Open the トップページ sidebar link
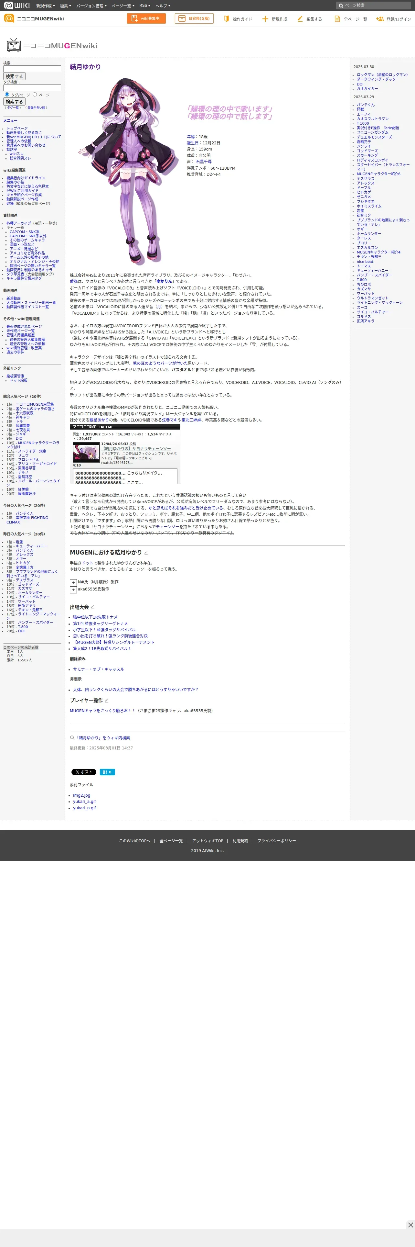The width and height of the screenshot is (415, 1247). pos(17,128)
